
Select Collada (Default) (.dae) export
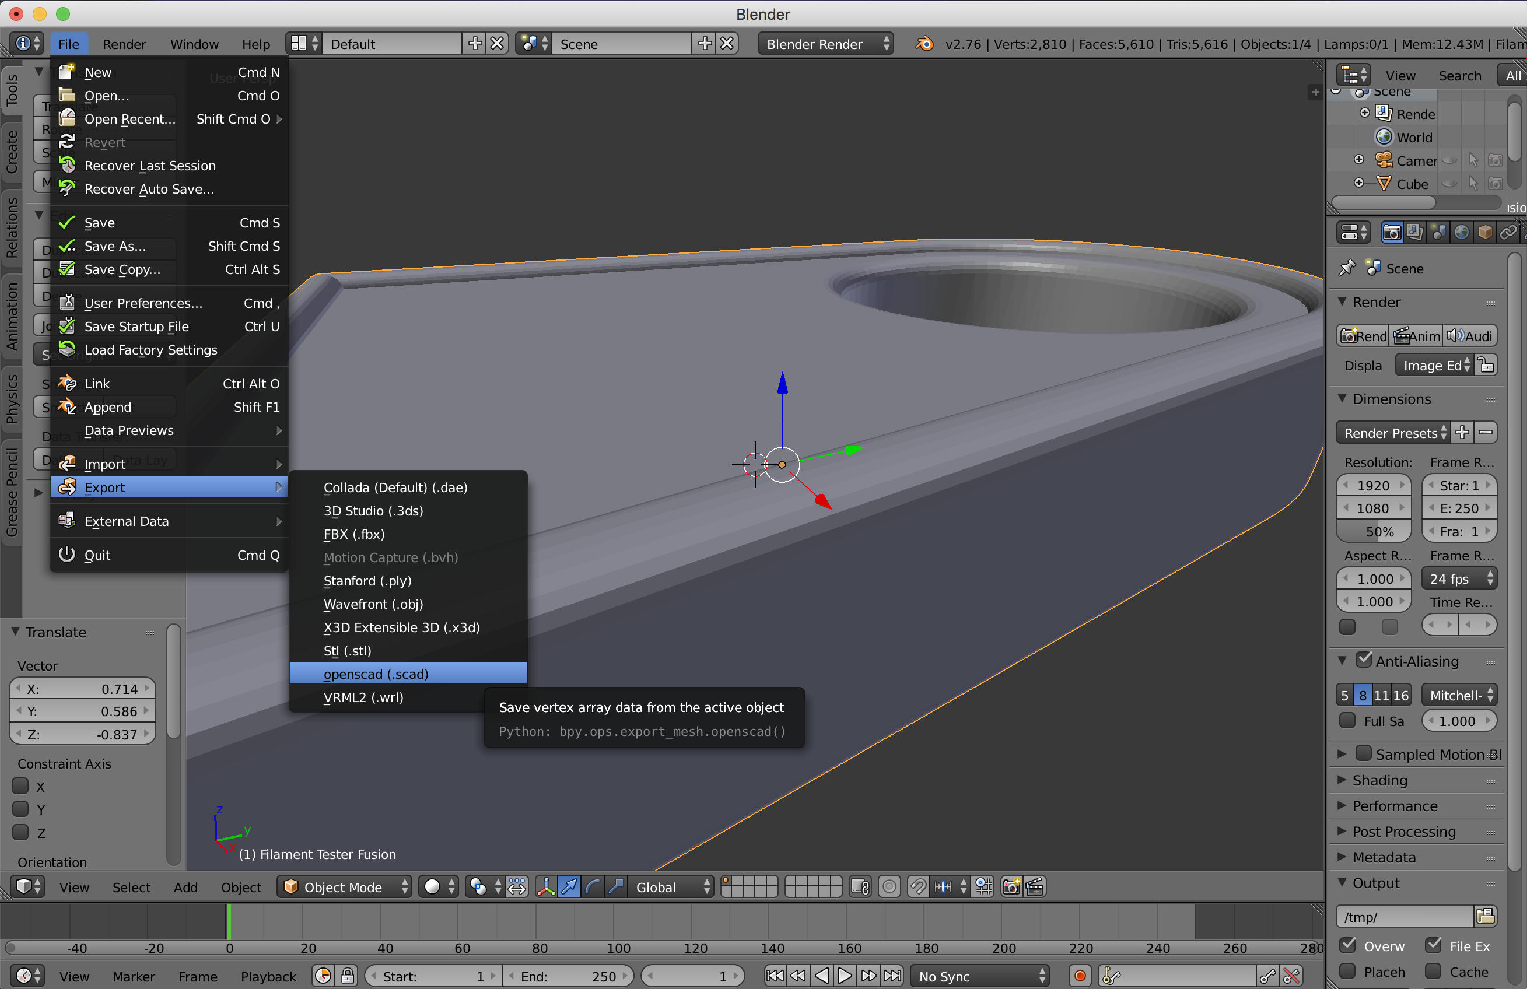pos(408,487)
